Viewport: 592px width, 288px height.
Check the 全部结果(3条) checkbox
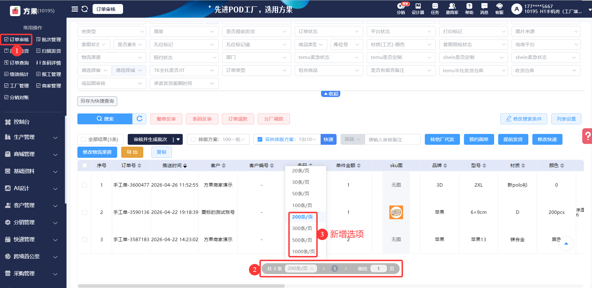pos(83,140)
